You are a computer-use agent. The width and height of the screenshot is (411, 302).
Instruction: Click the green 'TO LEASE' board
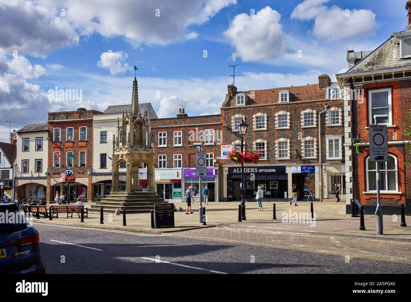(177, 193)
